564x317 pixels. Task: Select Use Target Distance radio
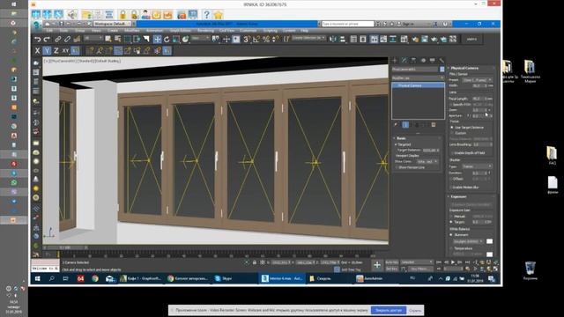(452, 127)
